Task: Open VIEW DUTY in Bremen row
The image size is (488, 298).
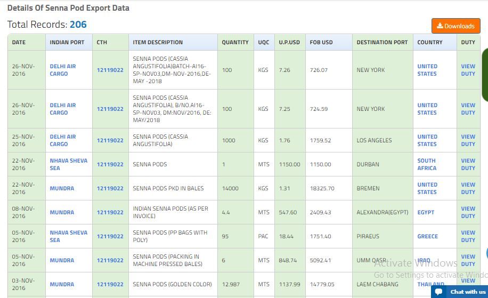Action: [468, 188]
